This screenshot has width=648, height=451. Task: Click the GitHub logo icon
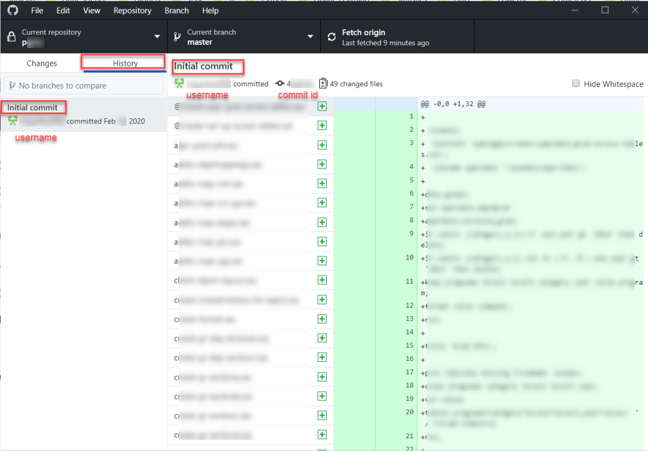[12, 10]
